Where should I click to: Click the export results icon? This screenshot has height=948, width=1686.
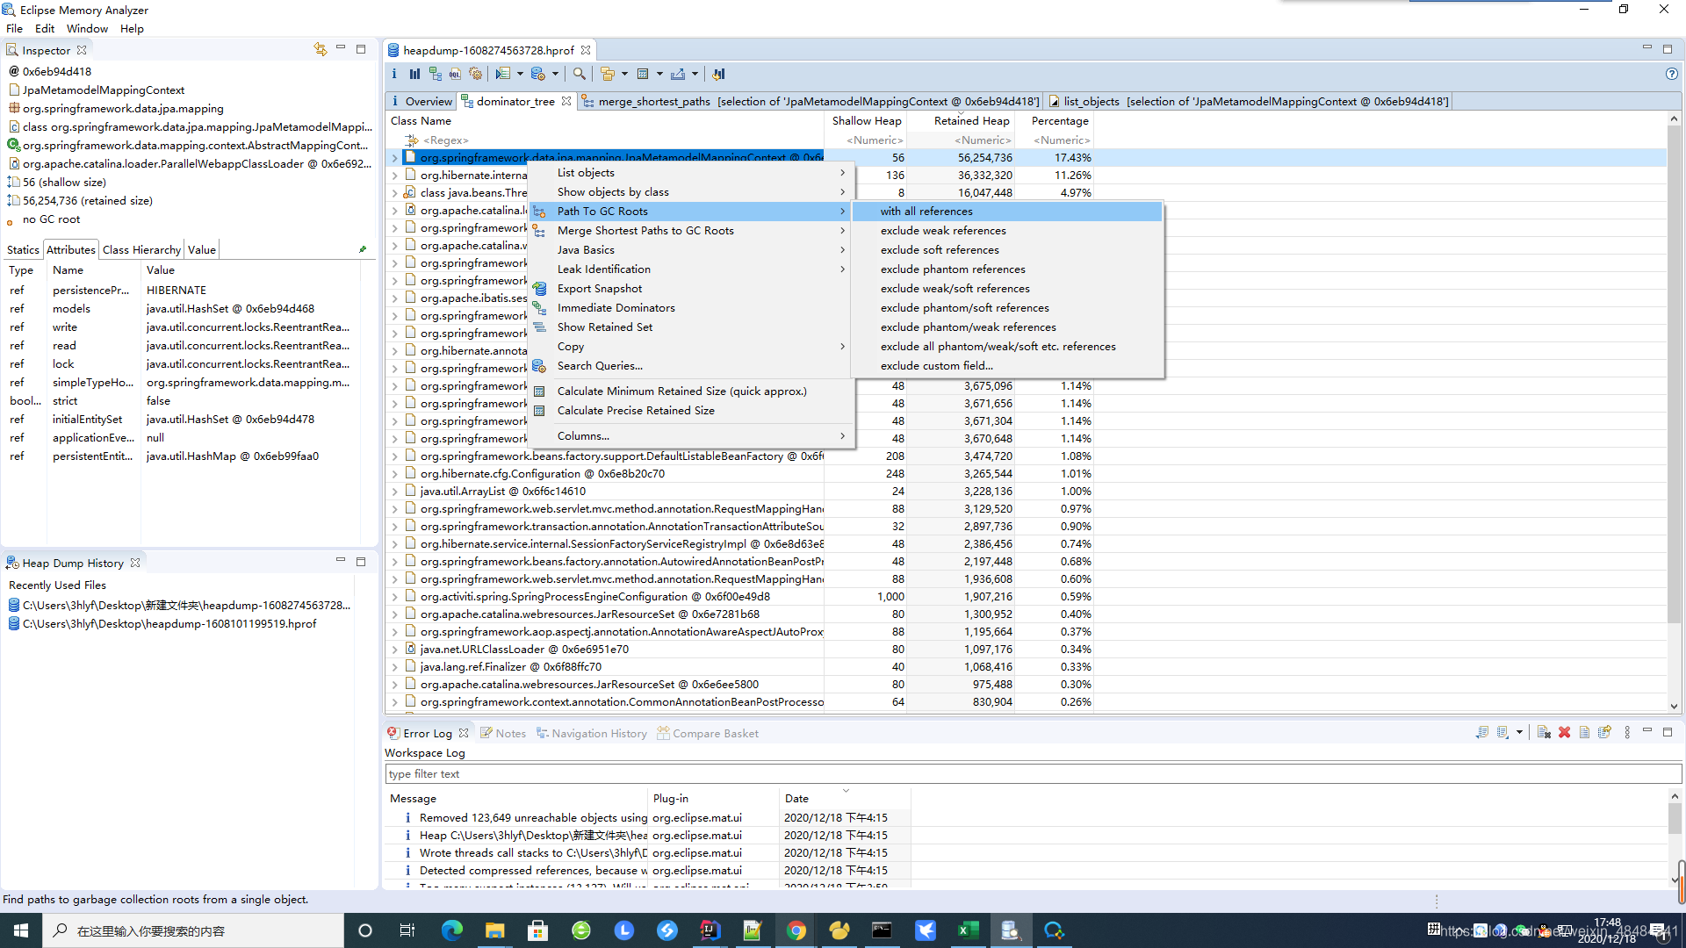click(678, 75)
